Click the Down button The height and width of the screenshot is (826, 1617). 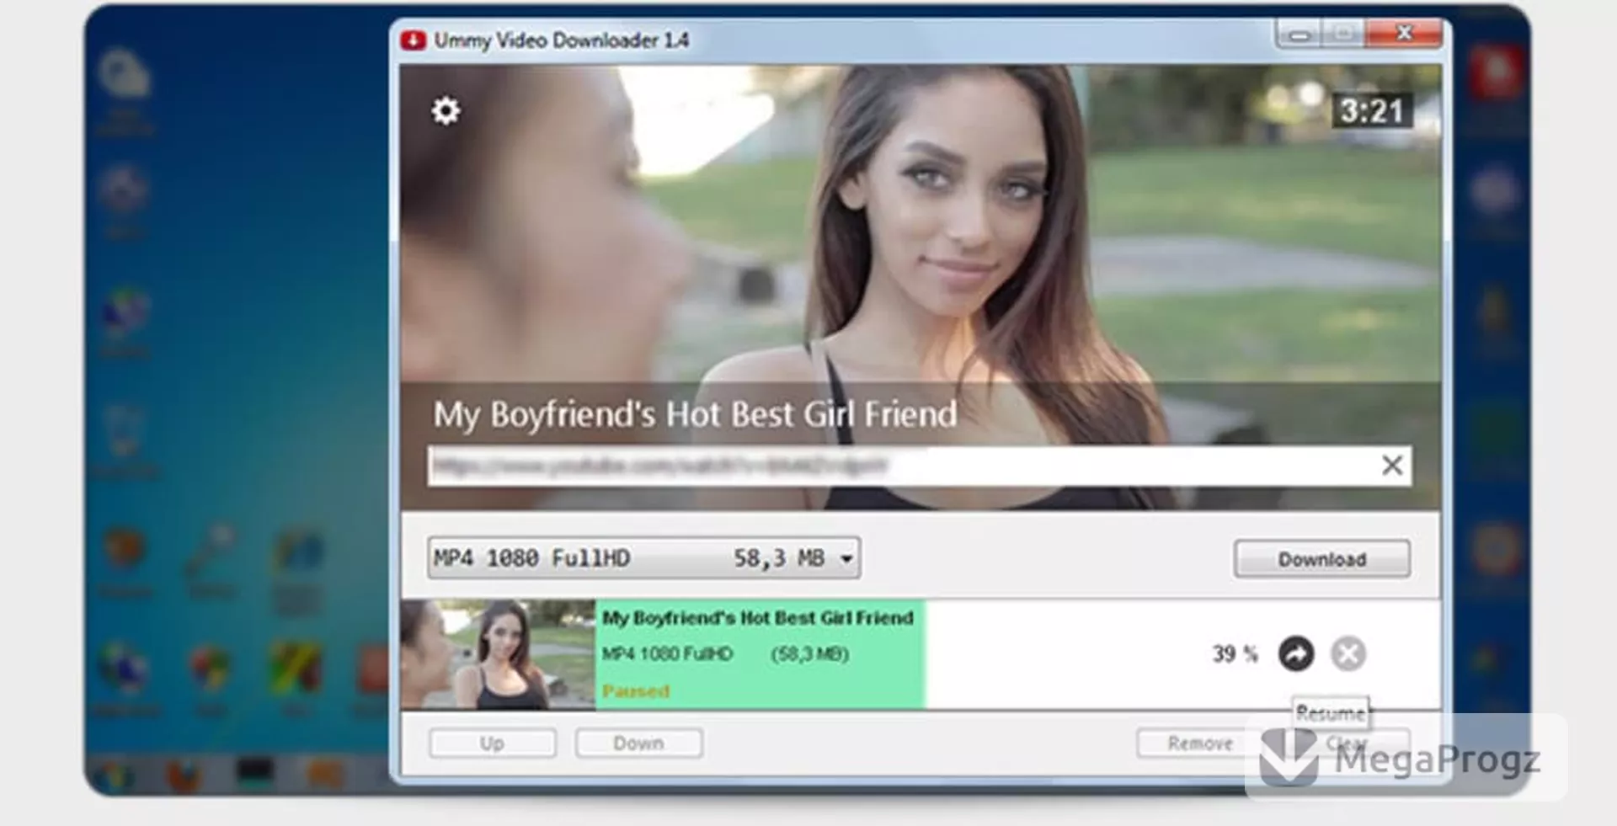[638, 743]
